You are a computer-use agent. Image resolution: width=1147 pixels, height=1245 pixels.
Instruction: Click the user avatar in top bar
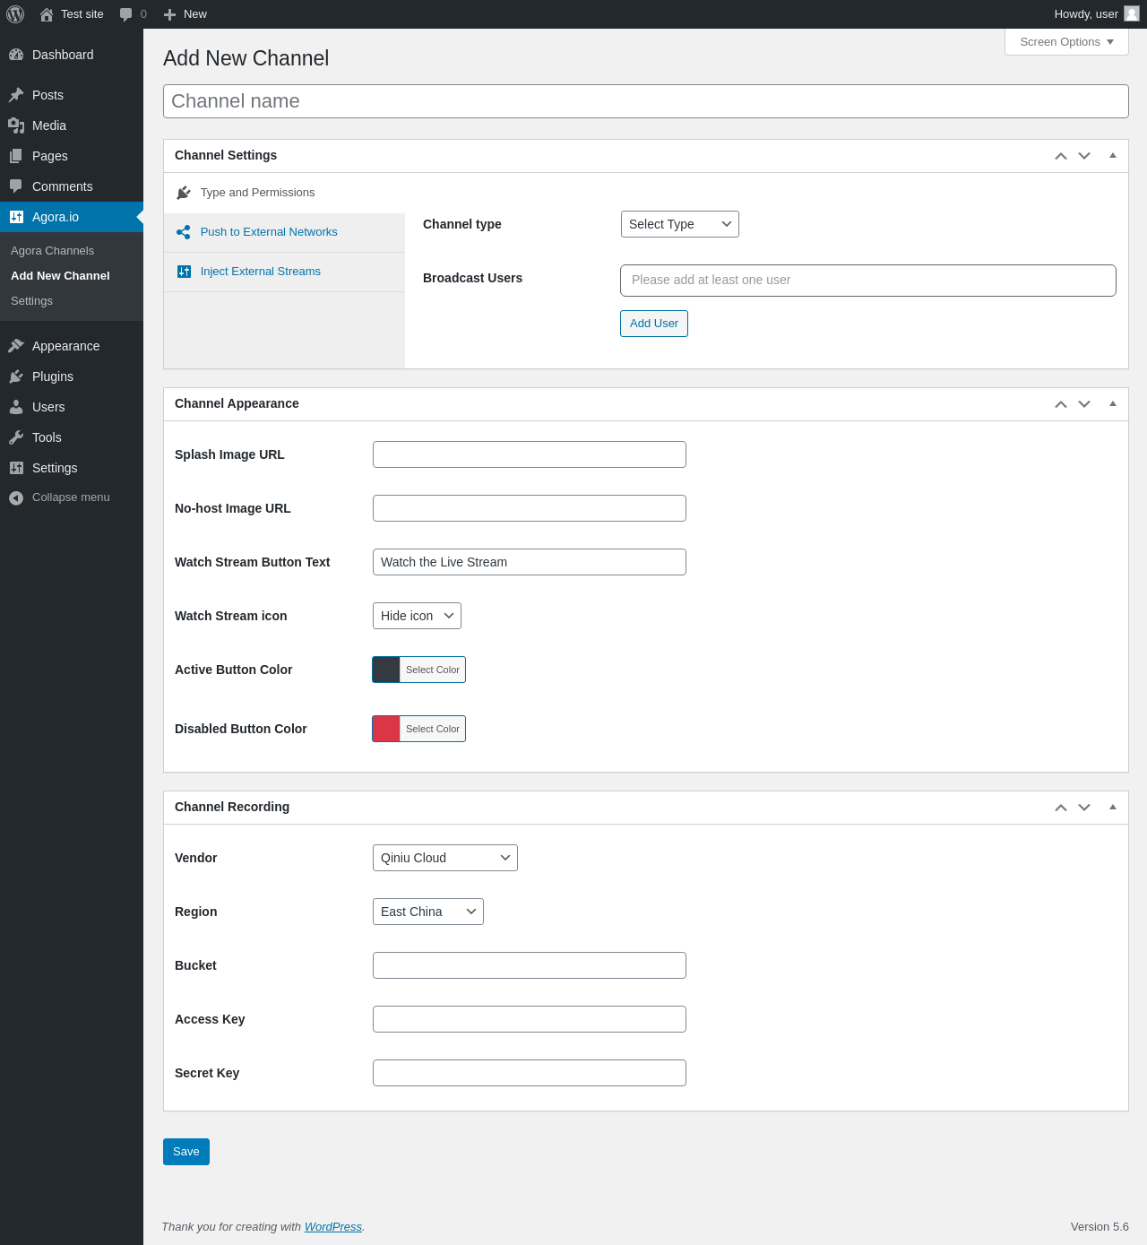click(x=1132, y=14)
